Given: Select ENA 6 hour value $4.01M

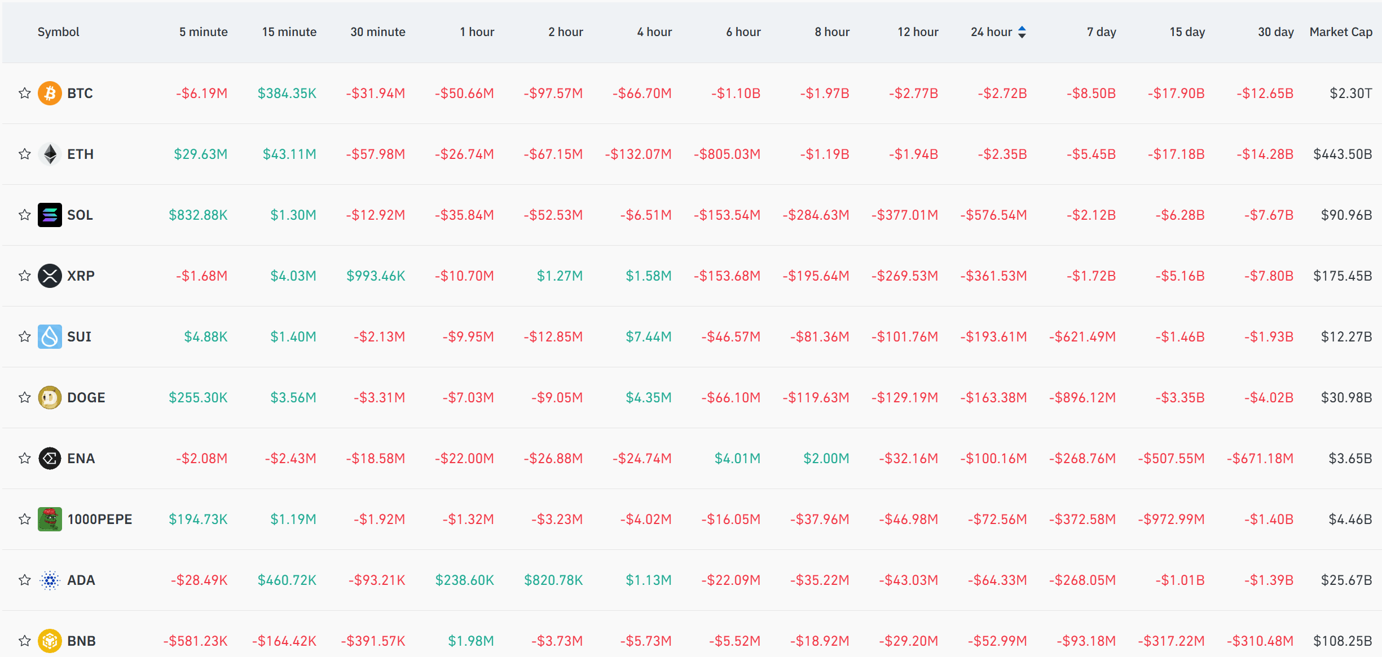Looking at the screenshot, I should 738,459.
